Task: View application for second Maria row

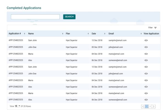Action: tap(146, 80)
